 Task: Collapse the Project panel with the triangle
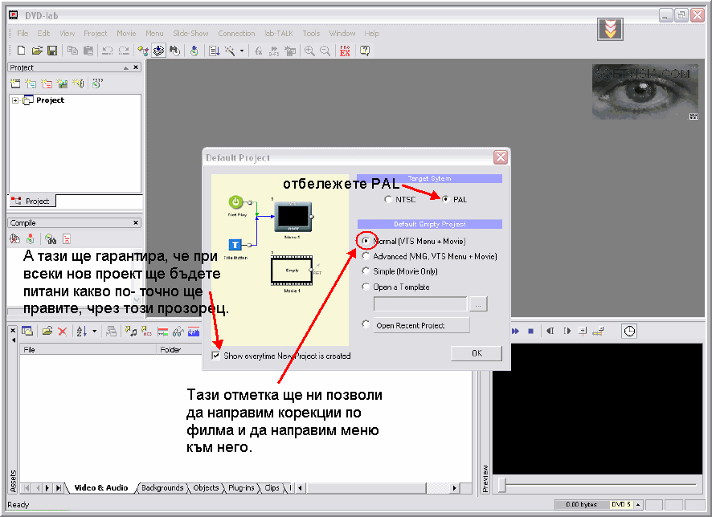click(x=126, y=67)
